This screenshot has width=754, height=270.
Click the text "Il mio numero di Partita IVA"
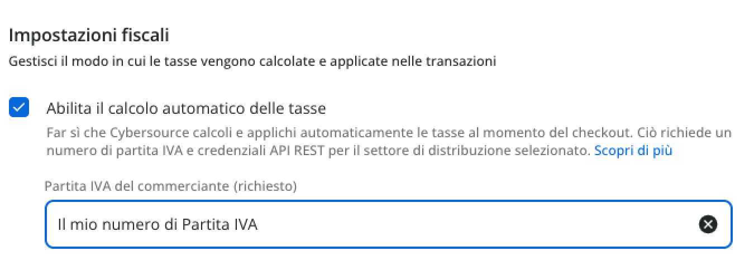coord(158,225)
